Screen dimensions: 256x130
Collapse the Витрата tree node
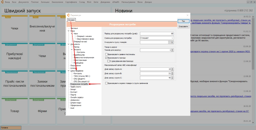click(x=72, y=50)
